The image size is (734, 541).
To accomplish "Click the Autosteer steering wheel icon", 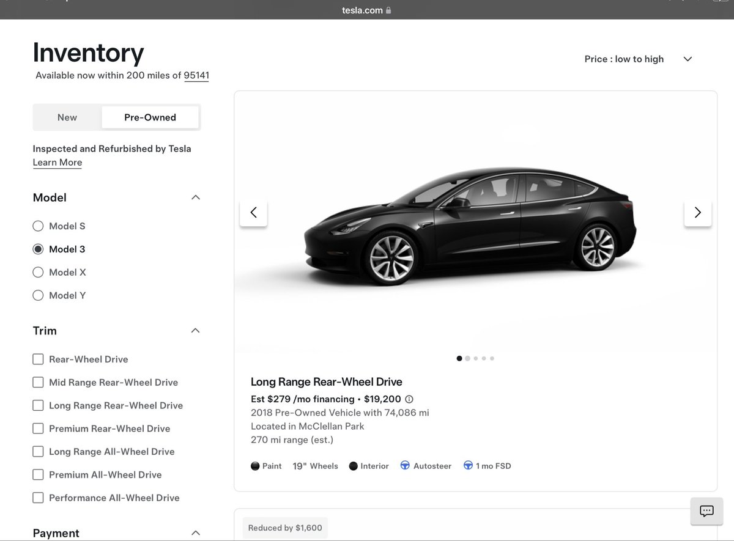I will (405, 466).
